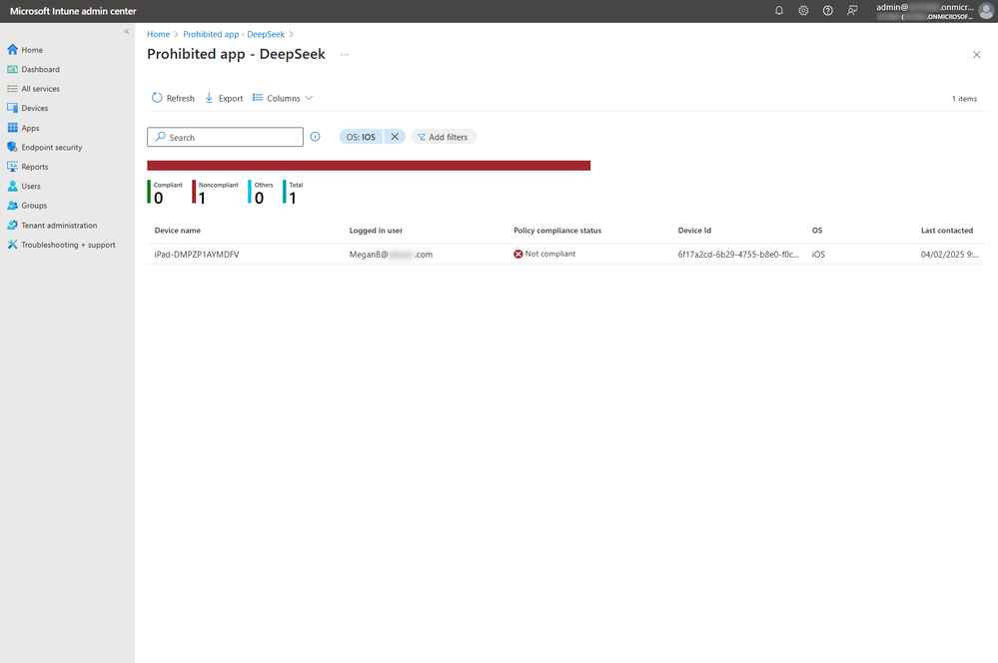Select the Others count tile
This screenshot has width=998, height=663.
pos(261,192)
